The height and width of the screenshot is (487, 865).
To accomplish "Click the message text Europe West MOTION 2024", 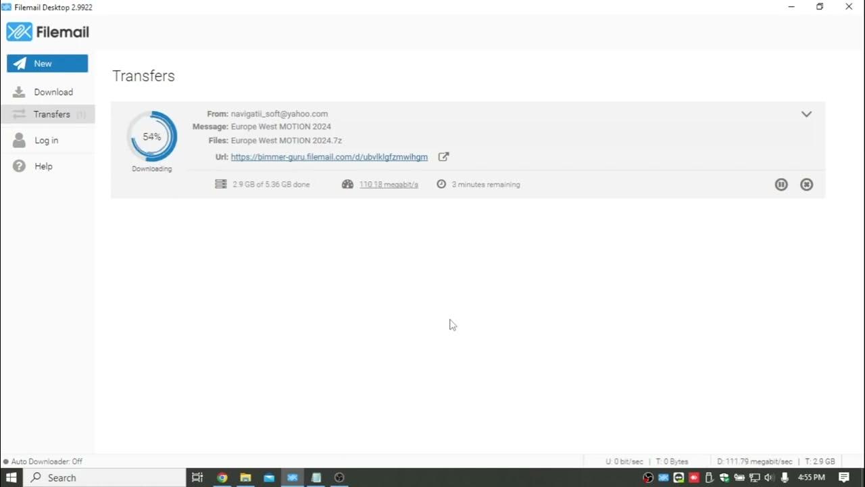I will (281, 126).
